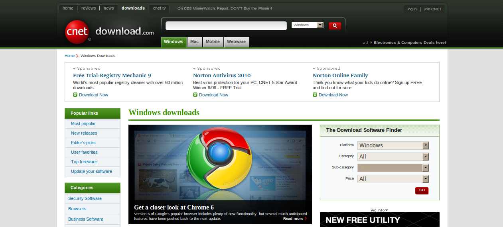
Task: Open Editor's picks in Popular links
Action: 83,143
